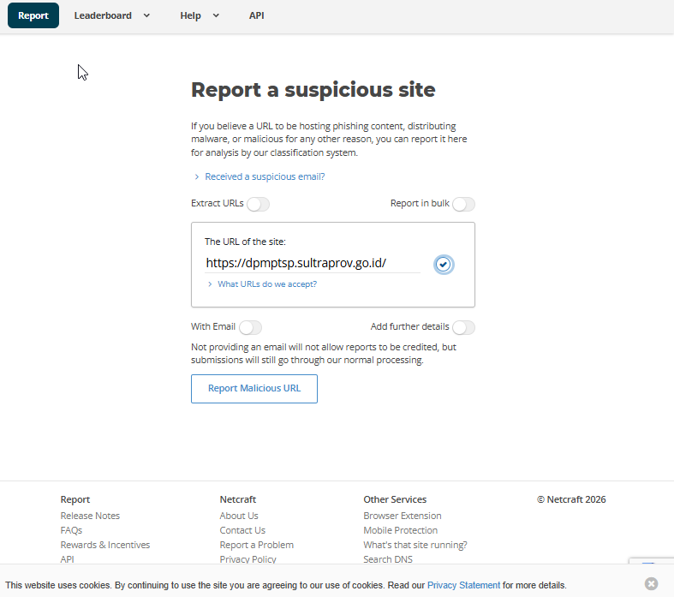Open the Privacy Policy footer link
The height and width of the screenshot is (597, 674).
(248, 559)
